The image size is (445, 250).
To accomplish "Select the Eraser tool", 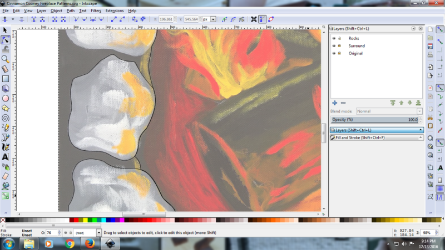I will click(5, 176).
